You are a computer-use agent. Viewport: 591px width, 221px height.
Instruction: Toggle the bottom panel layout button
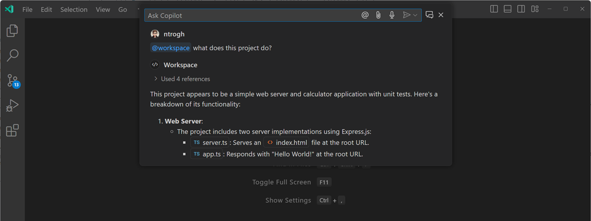(508, 9)
